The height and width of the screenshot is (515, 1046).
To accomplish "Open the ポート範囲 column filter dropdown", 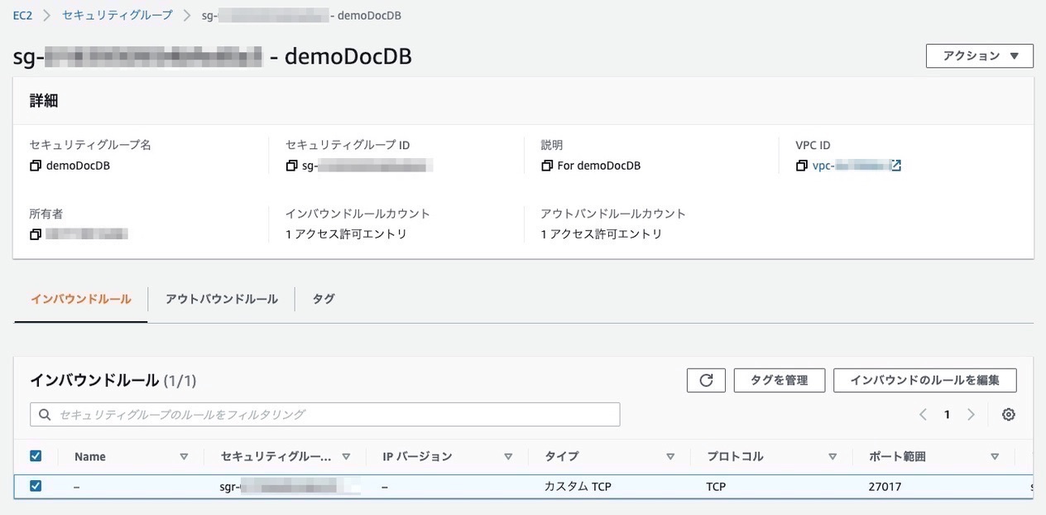I will pyautogui.click(x=994, y=456).
